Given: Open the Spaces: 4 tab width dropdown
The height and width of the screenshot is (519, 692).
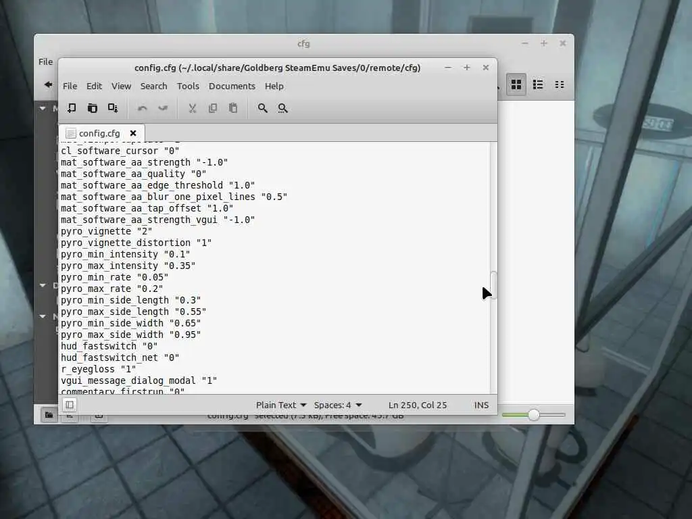Looking at the screenshot, I should point(338,405).
